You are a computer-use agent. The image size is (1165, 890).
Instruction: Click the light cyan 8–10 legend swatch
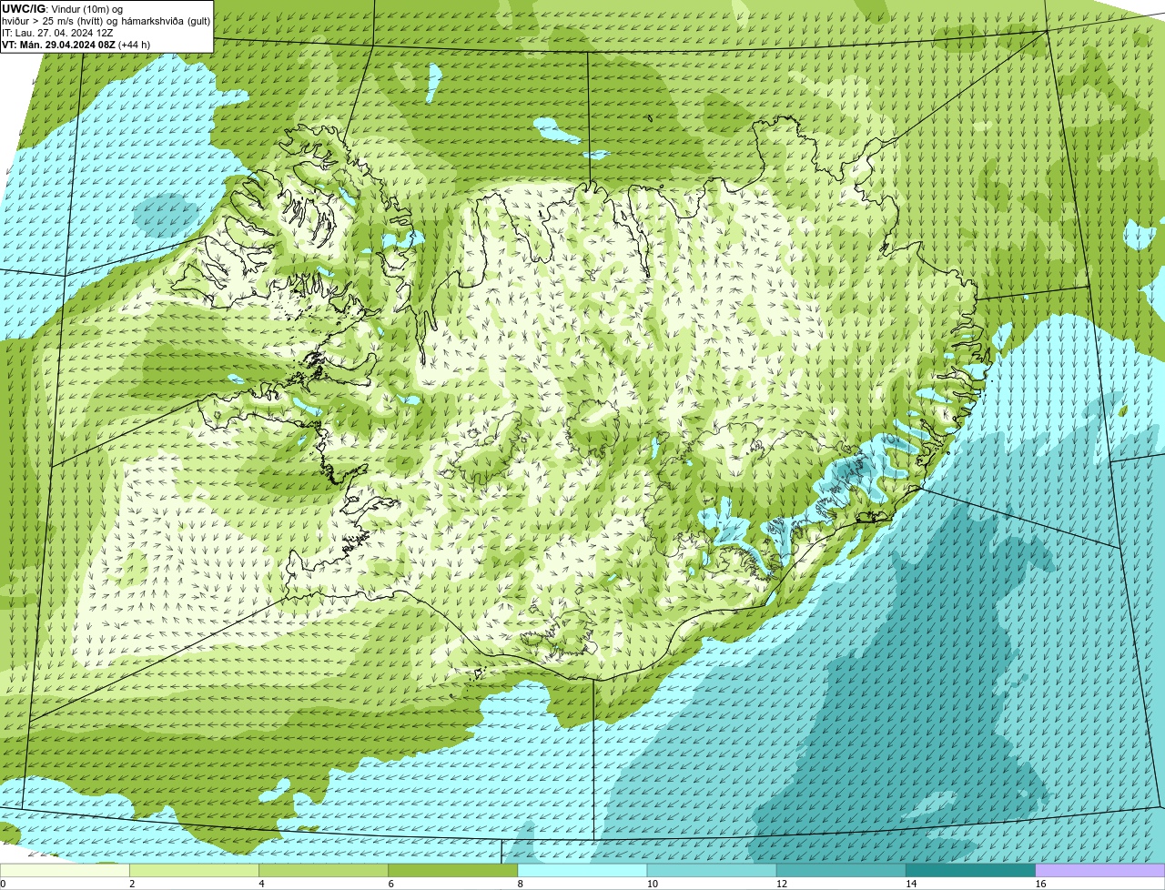click(582, 870)
